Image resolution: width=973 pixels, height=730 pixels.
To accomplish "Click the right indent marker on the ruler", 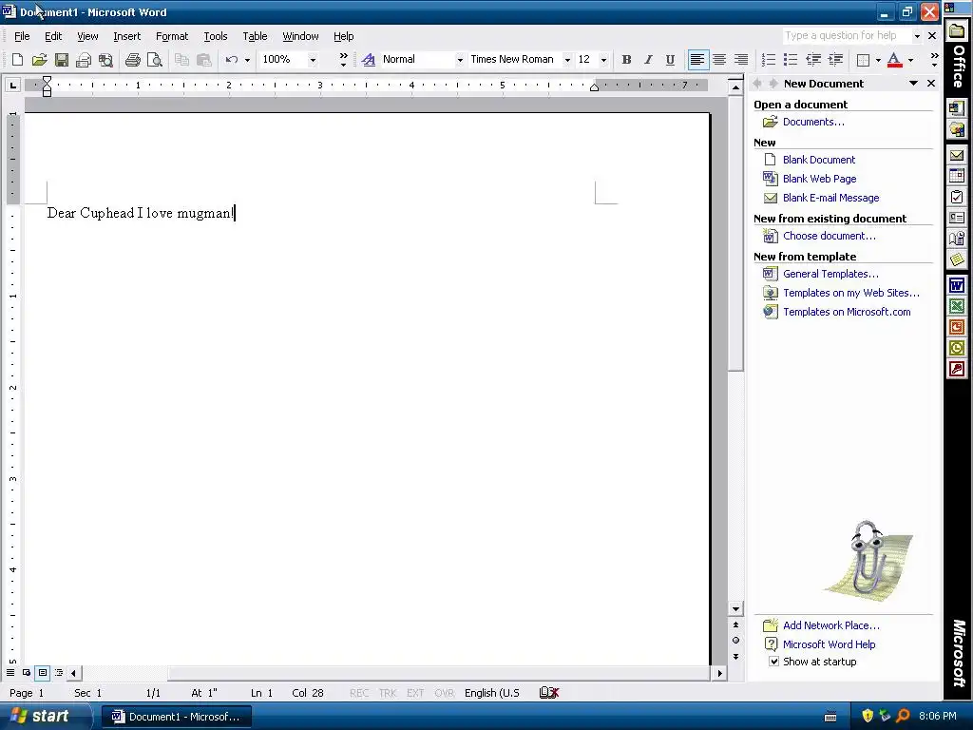I will click(594, 86).
